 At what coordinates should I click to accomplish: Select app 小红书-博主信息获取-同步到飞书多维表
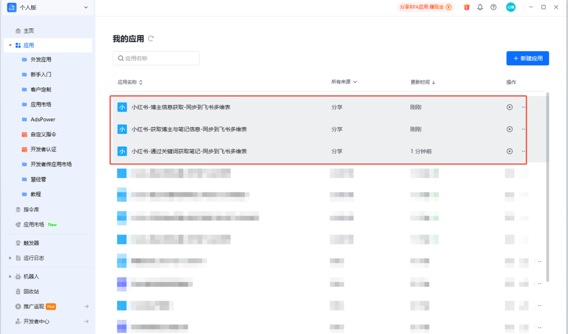pyautogui.click(x=181, y=107)
